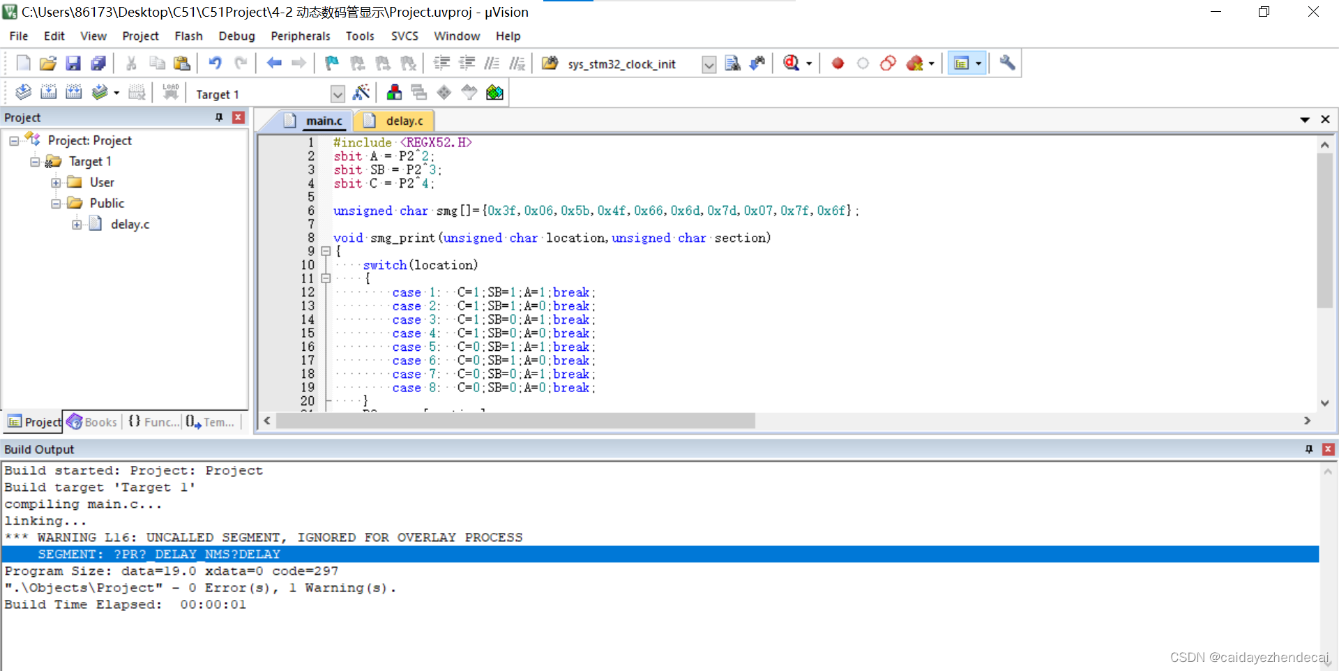Screen dimensions: 1339x671
Task: Expand the delay.c tree item
Action: click(77, 225)
